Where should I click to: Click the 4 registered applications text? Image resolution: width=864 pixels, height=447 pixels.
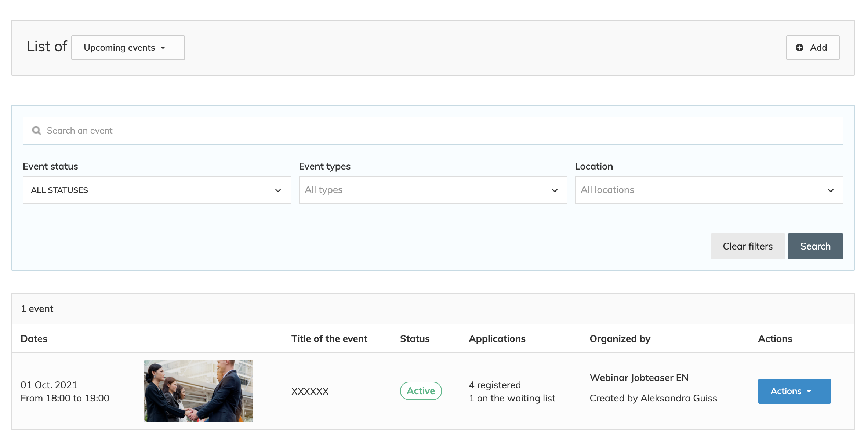(494, 385)
